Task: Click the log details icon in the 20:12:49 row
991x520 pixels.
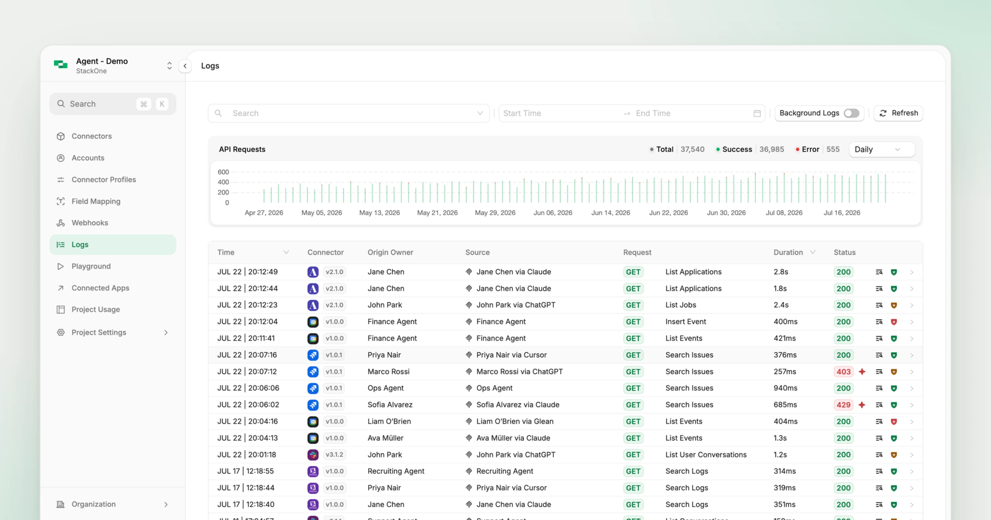Action: point(879,272)
